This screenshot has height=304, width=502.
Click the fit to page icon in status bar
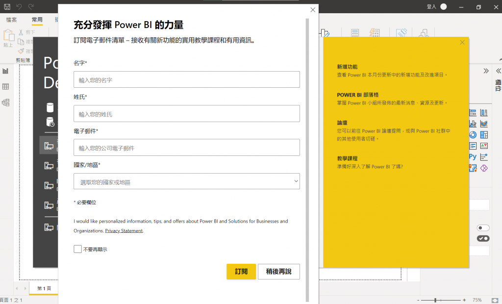[x=495, y=300]
